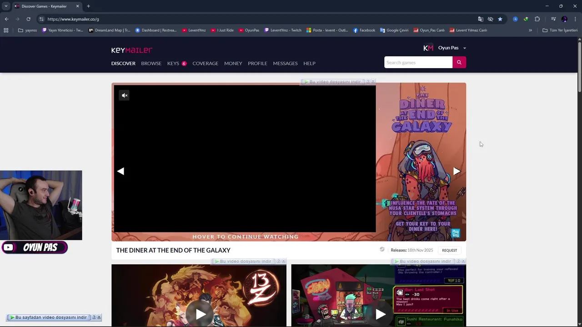The height and width of the screenshot is (327, 582).
Task: Open the apps grid in bookmarks bar
Action: click(6, 30)
